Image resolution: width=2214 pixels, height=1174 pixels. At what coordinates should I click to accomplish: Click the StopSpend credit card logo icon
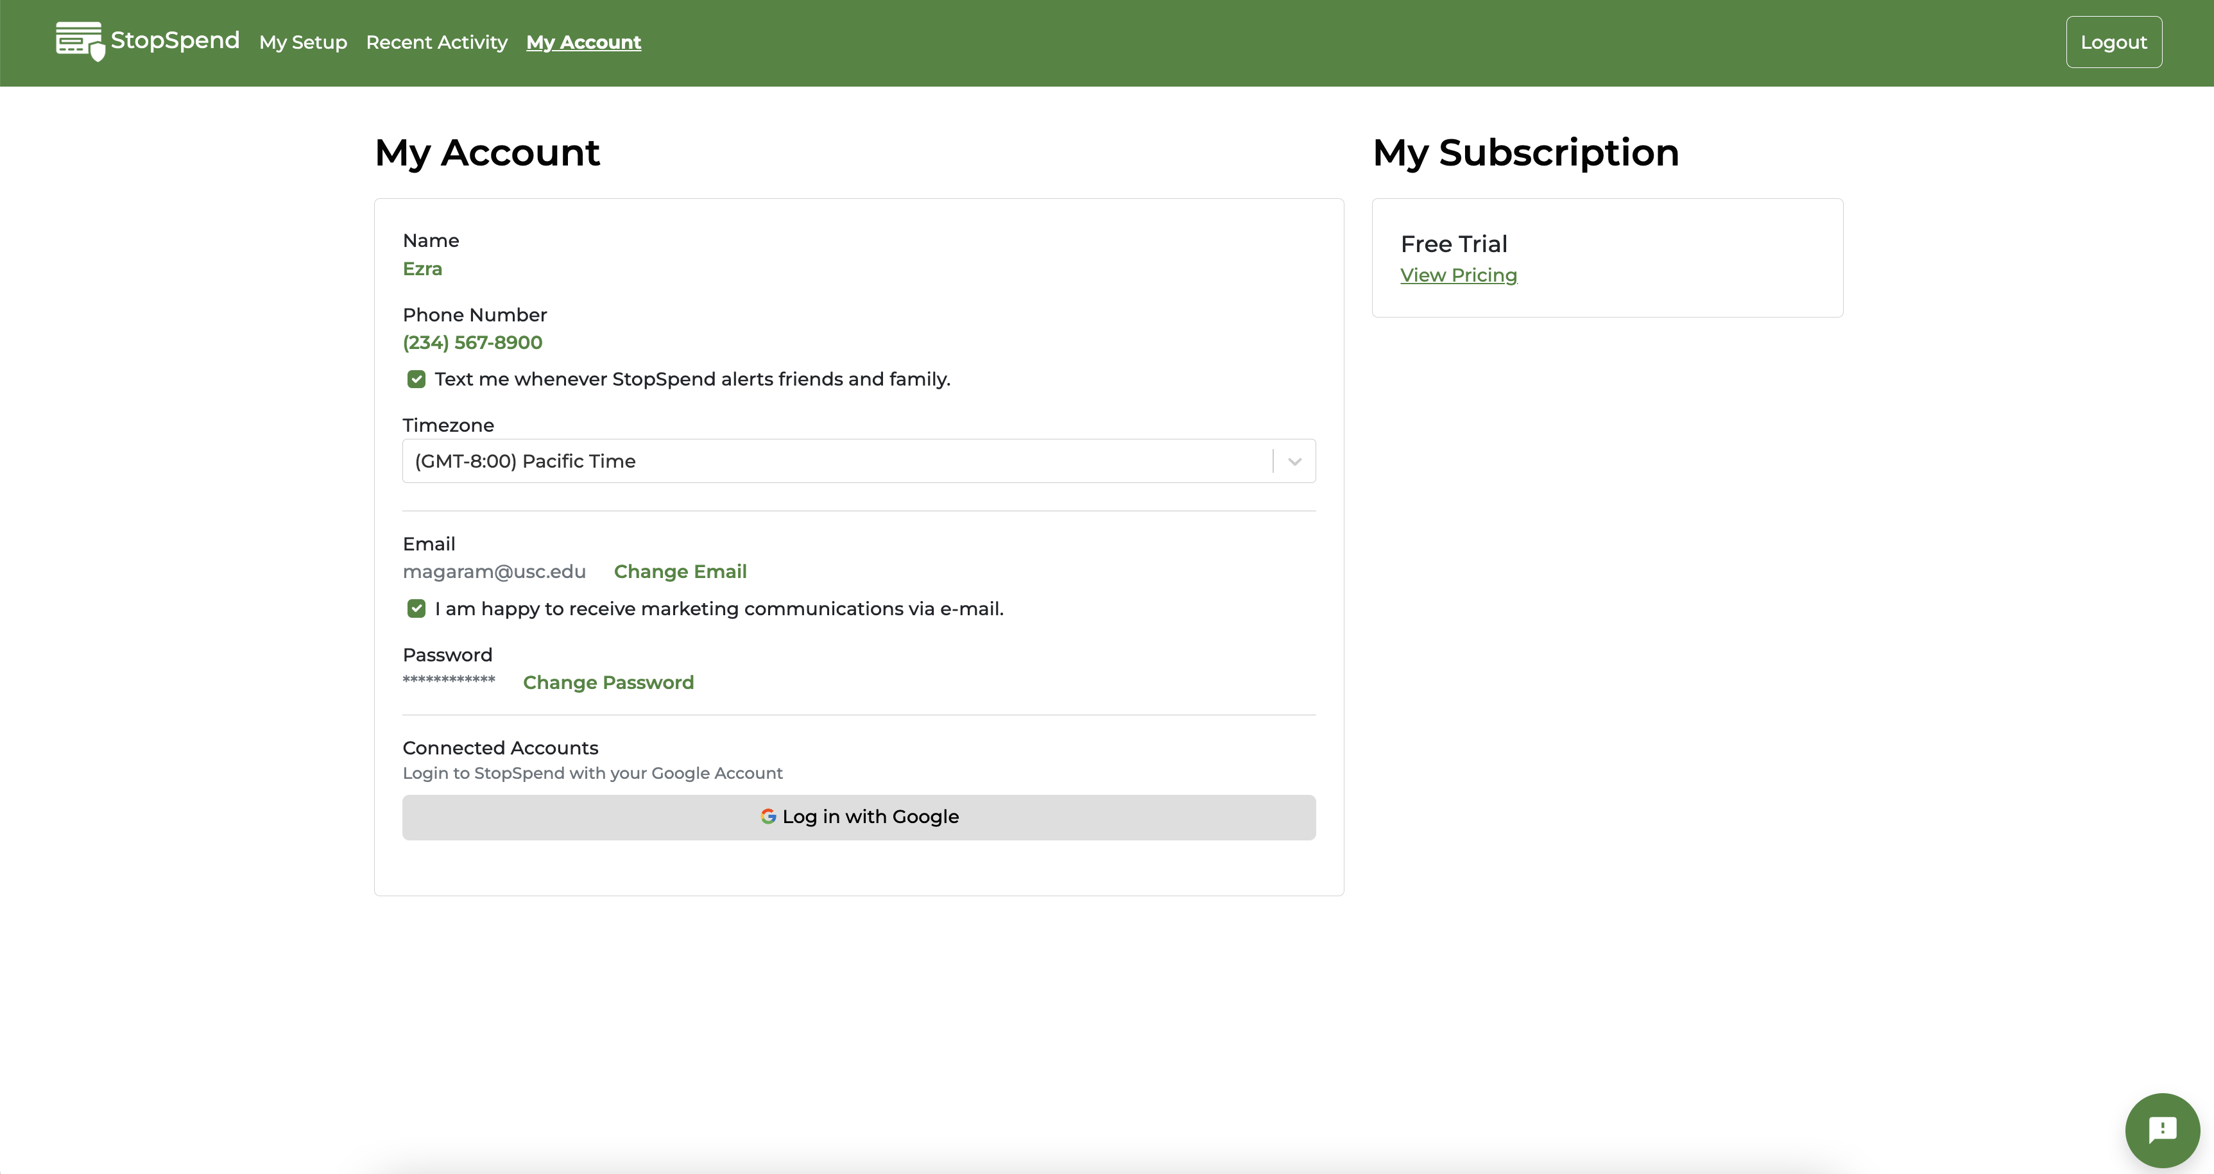(x=79, y=40)
